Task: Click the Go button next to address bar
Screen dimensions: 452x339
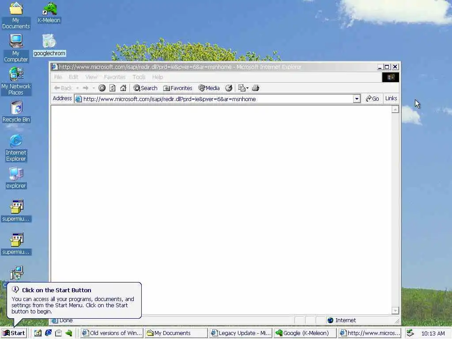Action: pos(372,98)
